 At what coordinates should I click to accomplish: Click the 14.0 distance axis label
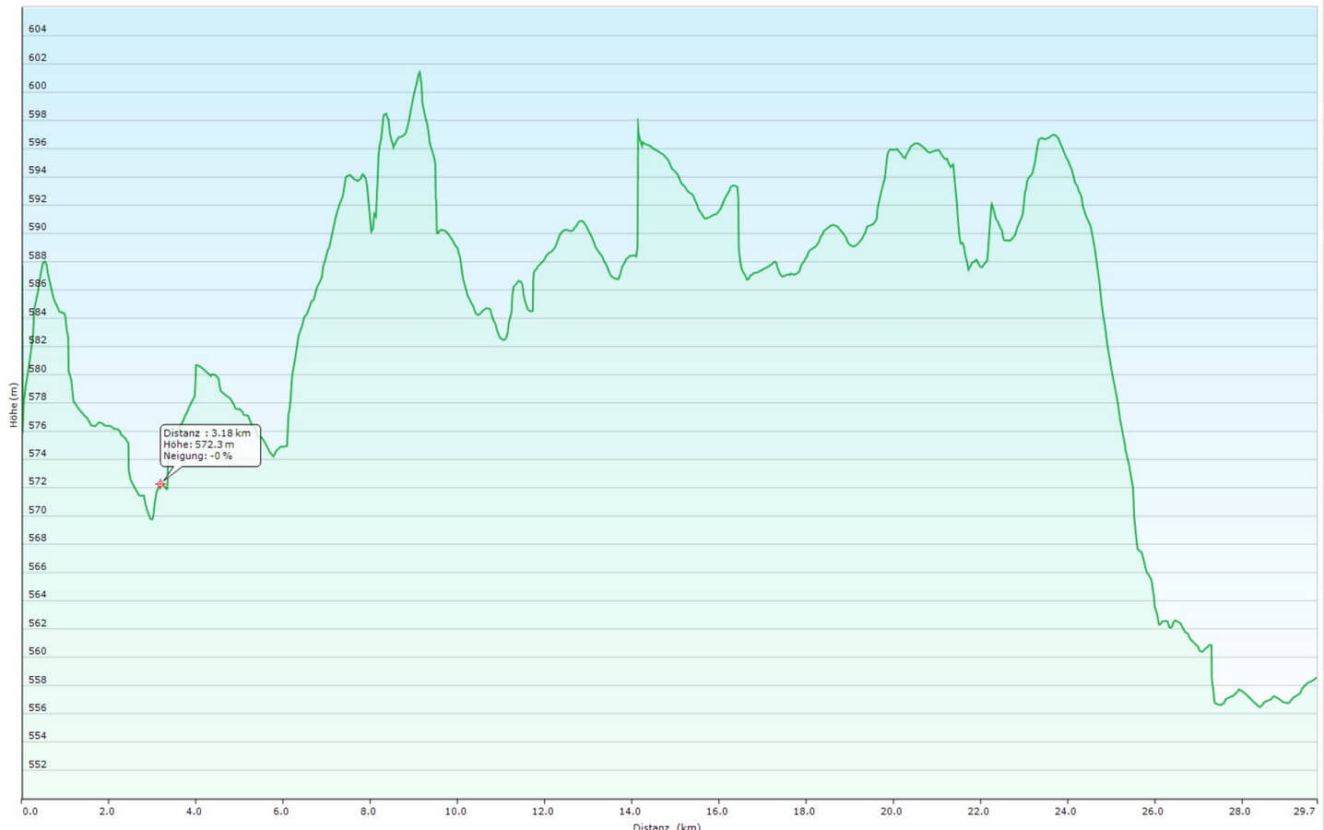(631, 812)
